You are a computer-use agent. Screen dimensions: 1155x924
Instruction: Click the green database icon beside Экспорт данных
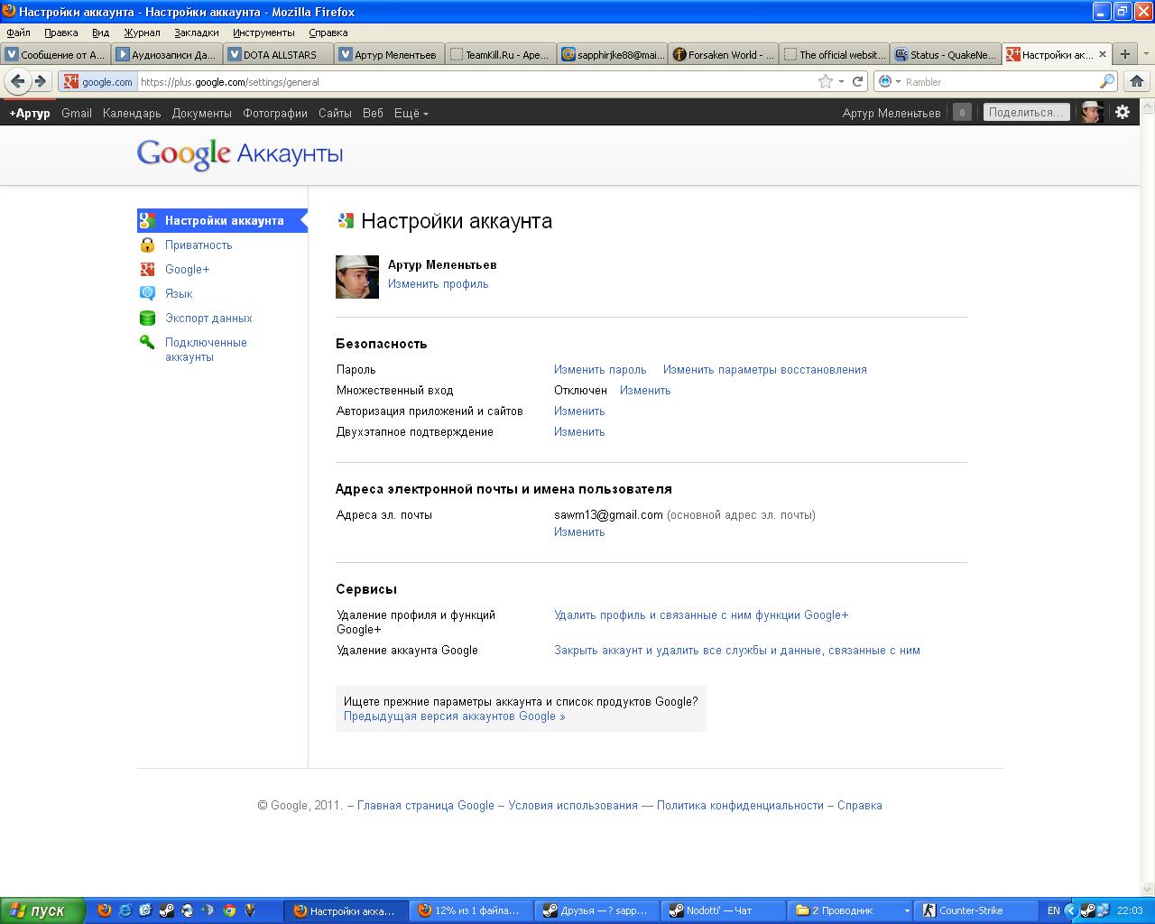(147, 318)
